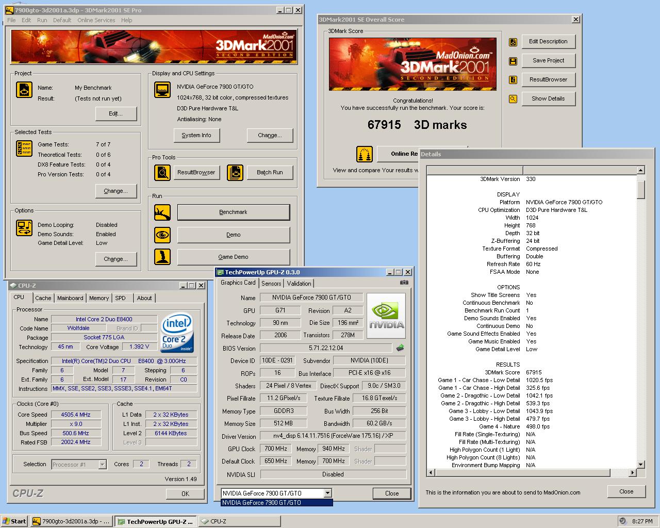Click the Project Edit... button
This screenshot has height=528, width=660.
click(x=116, y=113)
